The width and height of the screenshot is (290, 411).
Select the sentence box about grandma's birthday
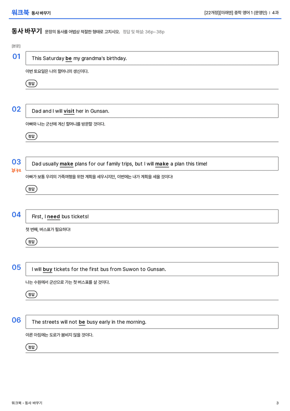(152, 58)
